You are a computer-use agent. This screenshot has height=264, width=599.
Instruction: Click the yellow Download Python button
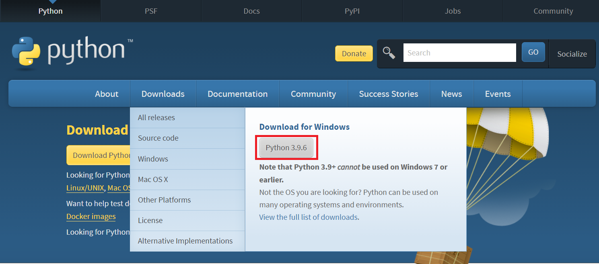pyautogui.click(x=99, y=155)
